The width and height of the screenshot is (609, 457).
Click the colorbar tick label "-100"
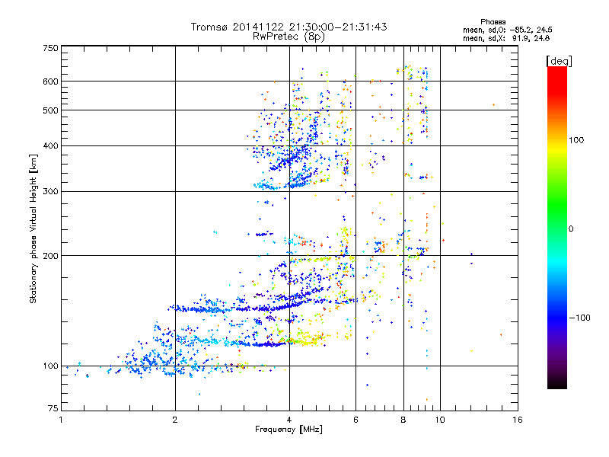[579, 318]
